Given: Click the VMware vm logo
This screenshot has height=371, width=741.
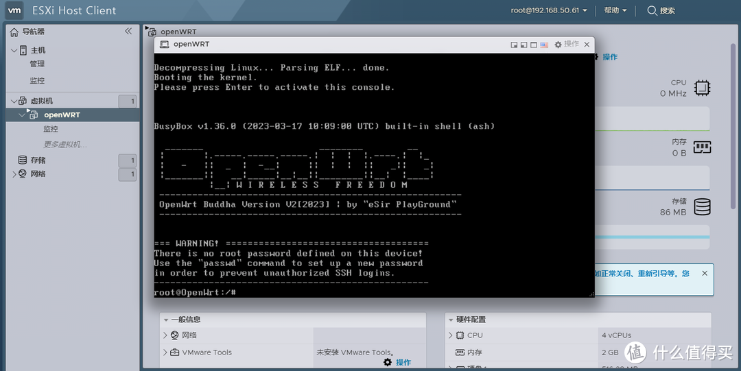Looking at the screenshot, I should coord(14,10).
